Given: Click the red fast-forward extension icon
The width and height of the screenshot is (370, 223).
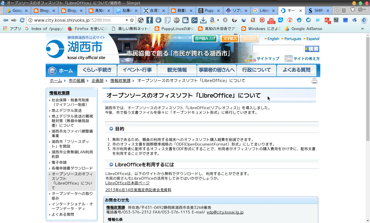Looking at the screenshot, I should coord(262,20).
